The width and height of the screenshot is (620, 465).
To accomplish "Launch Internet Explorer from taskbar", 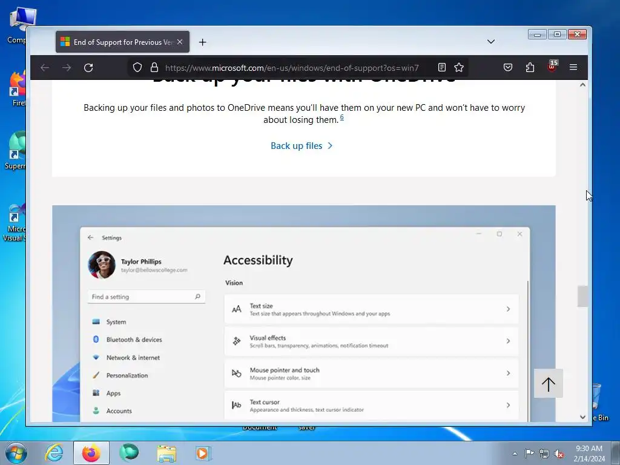I will click(54, 453).
